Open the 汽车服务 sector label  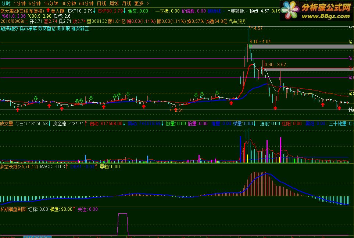coord(237,21)
